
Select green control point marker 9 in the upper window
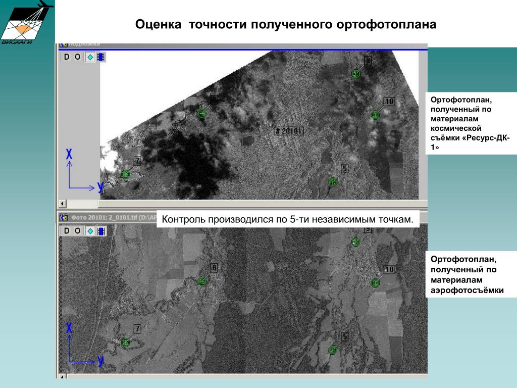(x=355, y=74)
